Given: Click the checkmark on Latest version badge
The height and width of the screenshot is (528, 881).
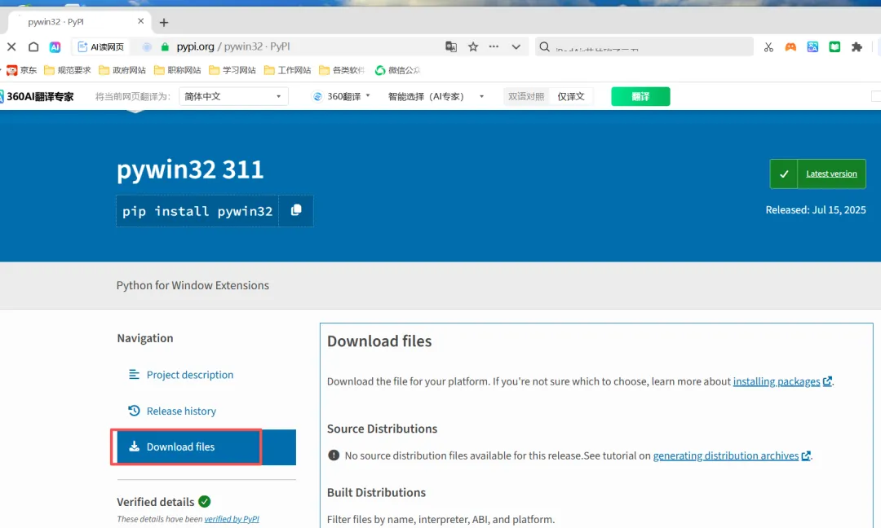Looking at the screenshot, I should click(x=784, y=174).
